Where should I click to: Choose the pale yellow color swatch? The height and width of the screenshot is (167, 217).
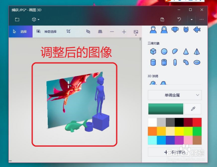tap(170, 131)
